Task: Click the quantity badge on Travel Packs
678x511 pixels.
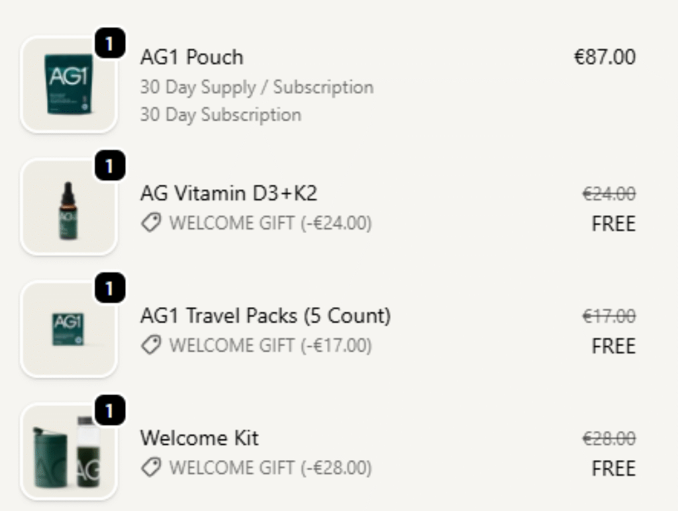Action: (110, 289)
